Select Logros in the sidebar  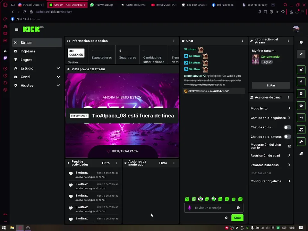click(x=37, y=60)
